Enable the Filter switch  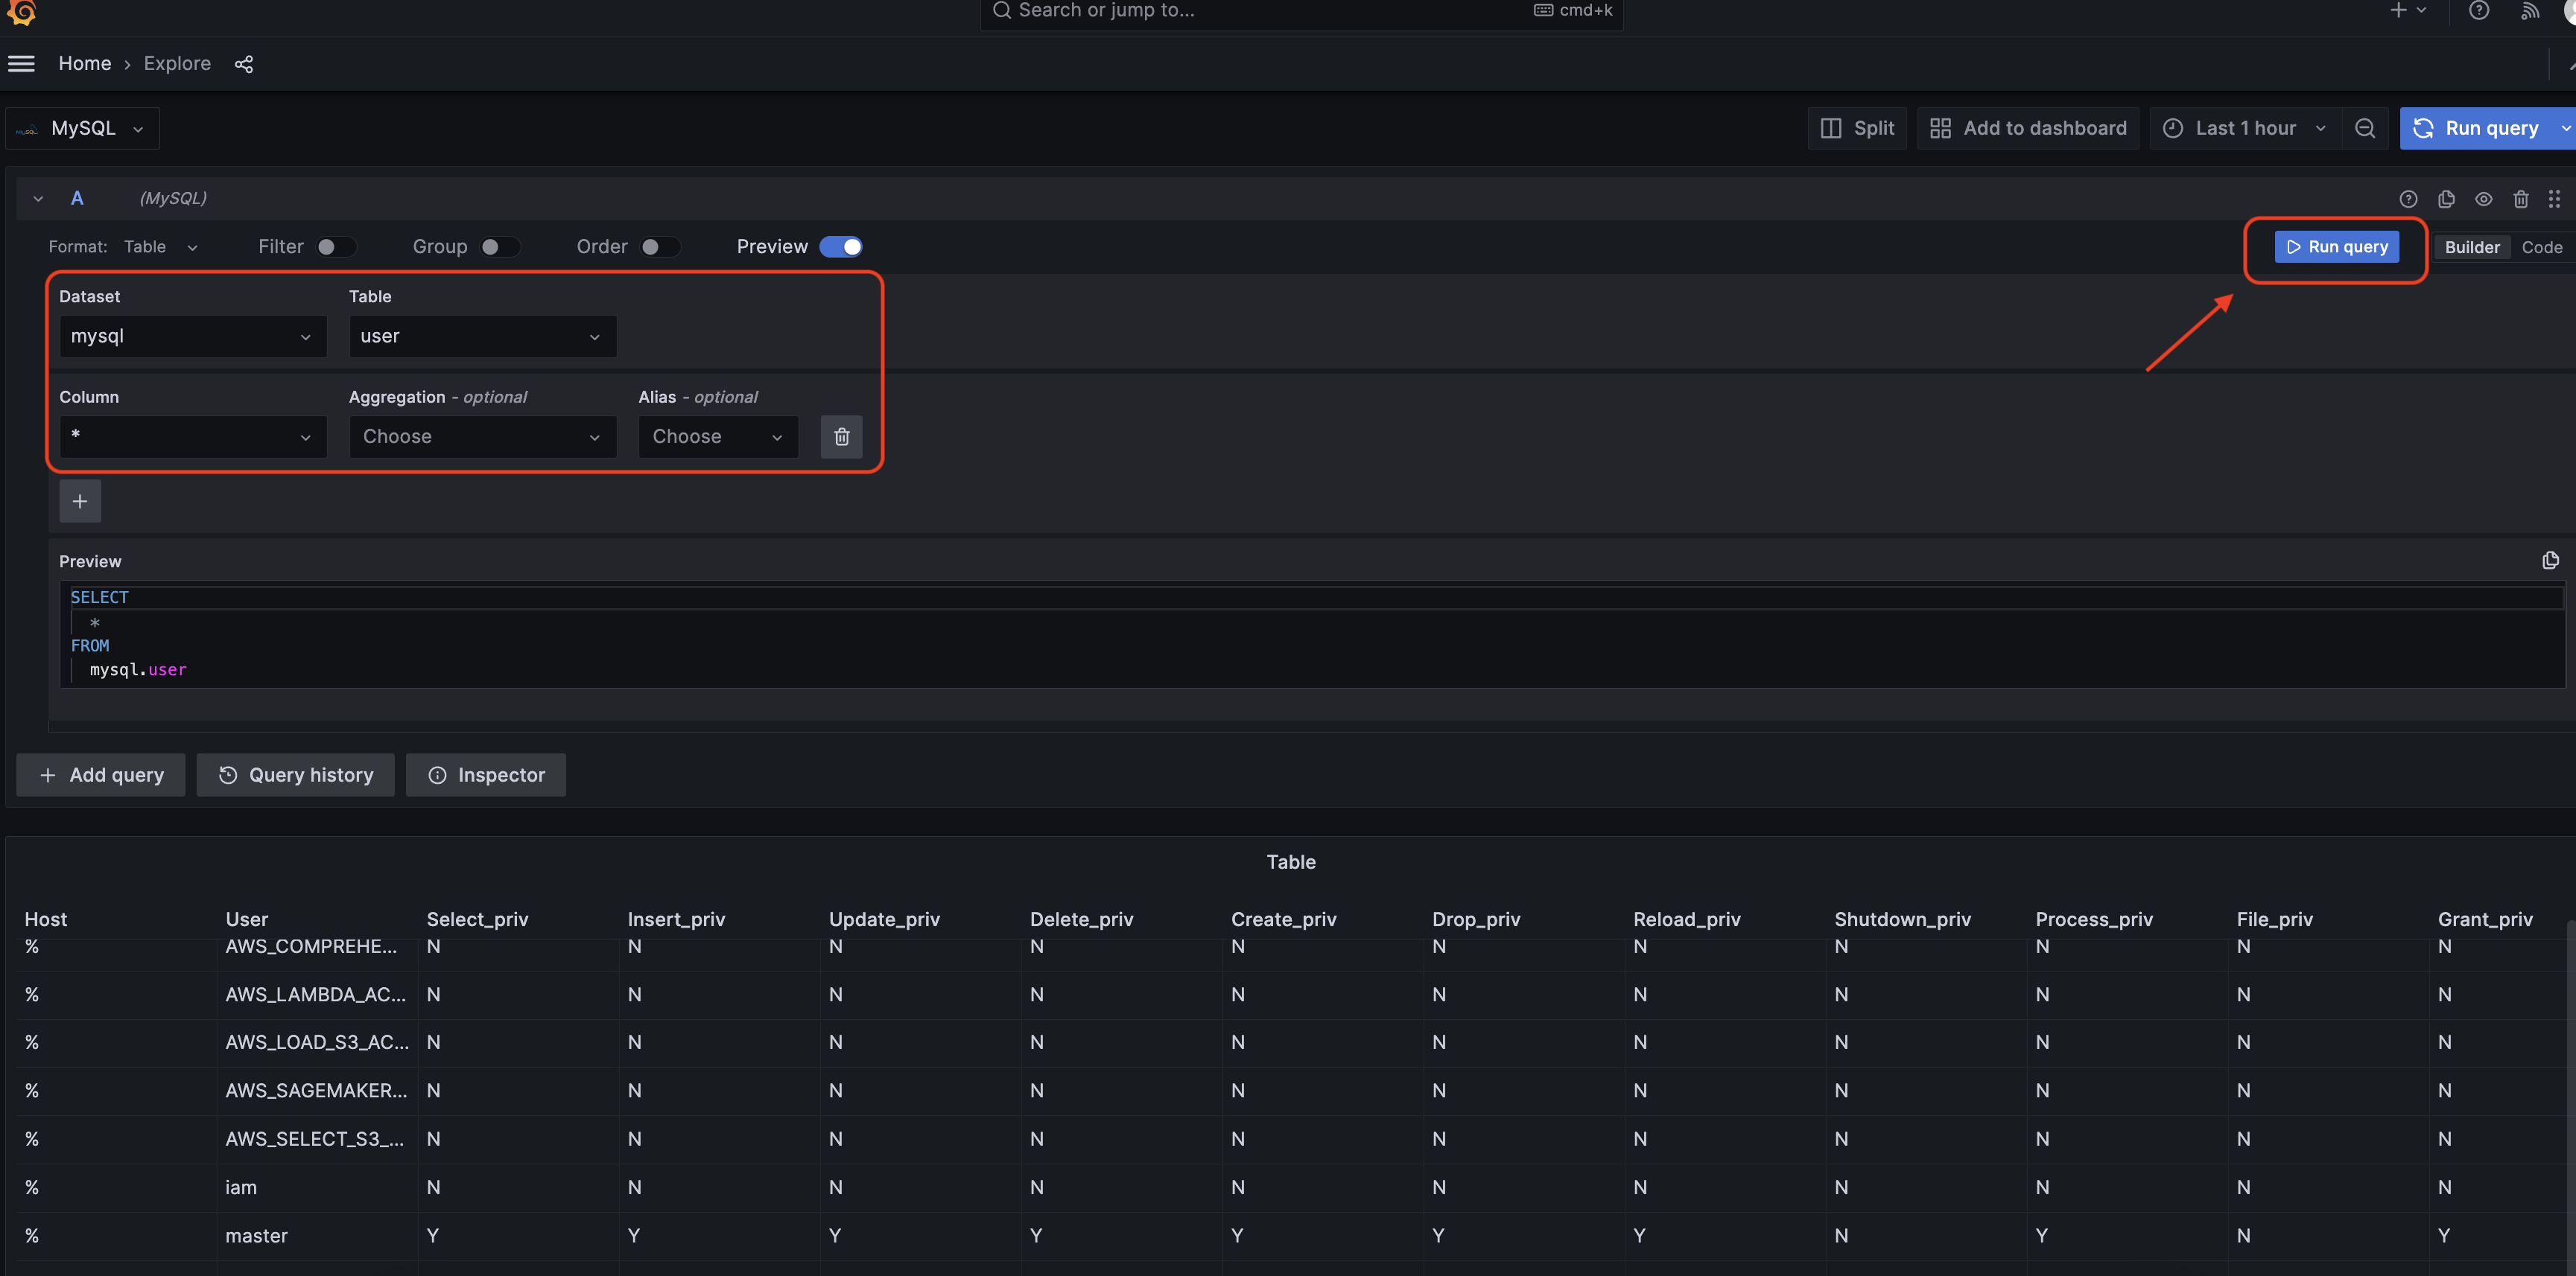[x=336, y=247]
